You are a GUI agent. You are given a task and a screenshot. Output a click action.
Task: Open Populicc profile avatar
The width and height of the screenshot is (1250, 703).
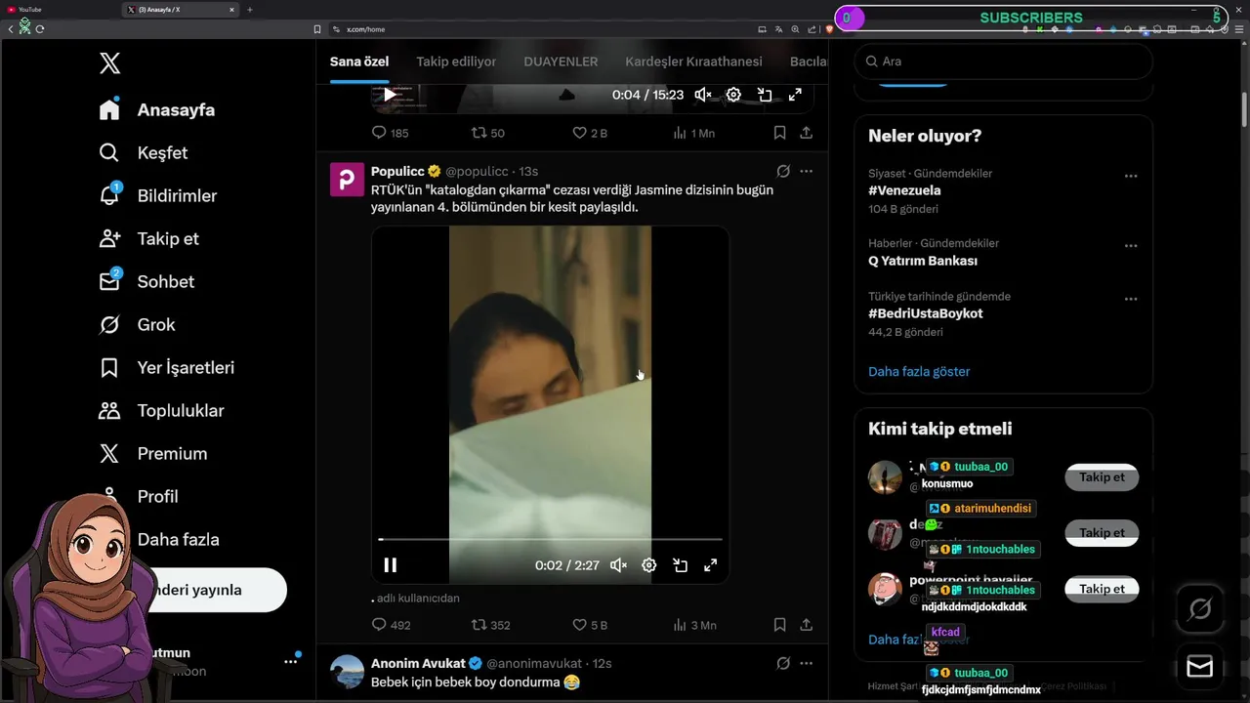point(347,180)
